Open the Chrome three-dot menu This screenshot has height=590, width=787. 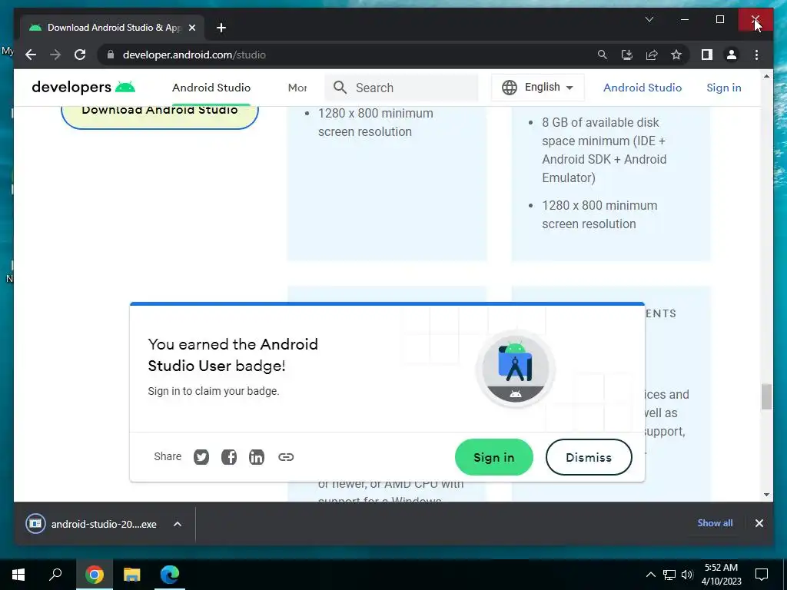pos(756,55)
